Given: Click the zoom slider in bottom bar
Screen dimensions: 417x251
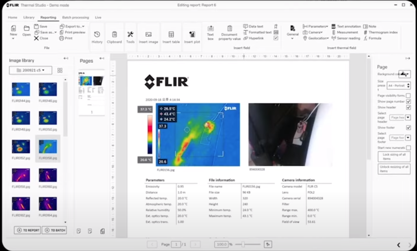Looking at the screenshot, I should (243, 244).
